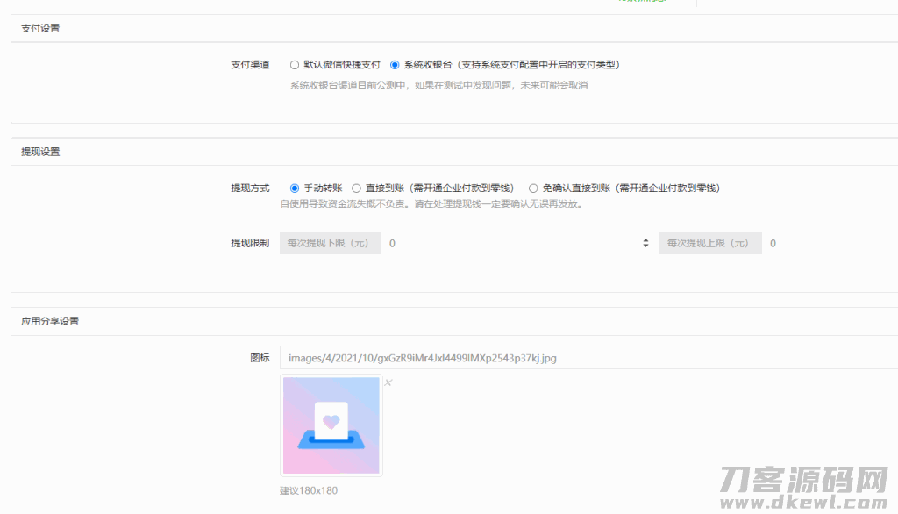
Task: Click the up arrow of withdrawal limit spinner
Action: coord(646,239)
